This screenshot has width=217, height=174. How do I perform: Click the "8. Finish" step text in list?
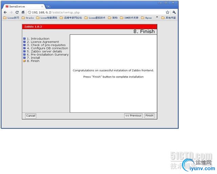tap(33, 61)
